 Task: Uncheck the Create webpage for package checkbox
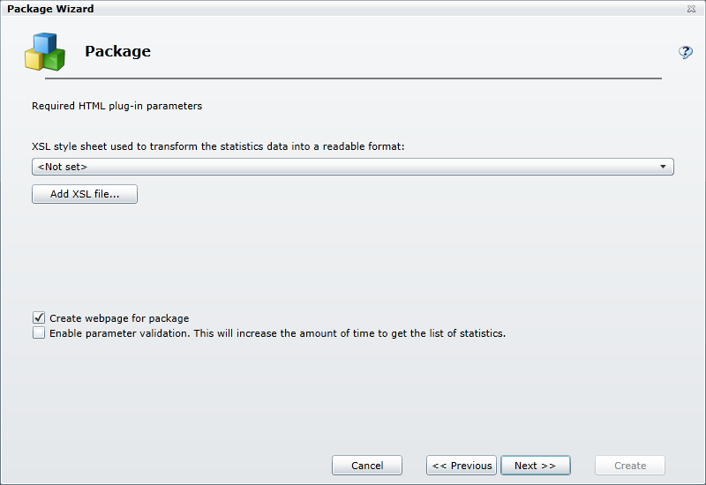[x=39, y=317]
